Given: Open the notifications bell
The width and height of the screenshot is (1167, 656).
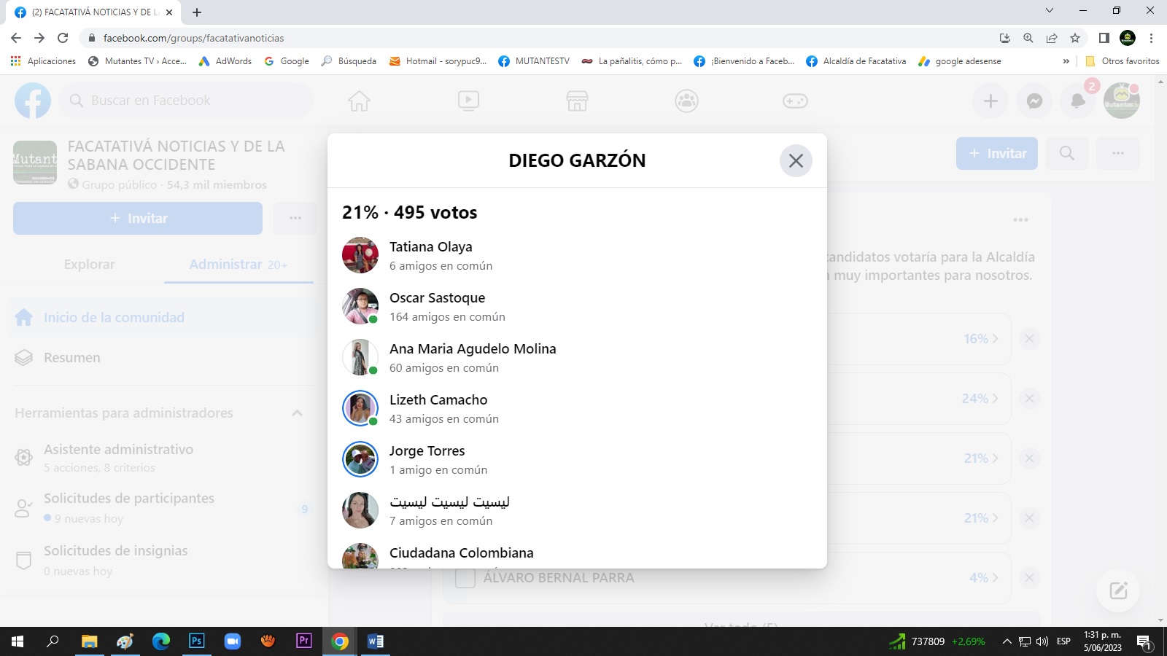Looking at the screenshot, I should click(x=1077, y=101).
